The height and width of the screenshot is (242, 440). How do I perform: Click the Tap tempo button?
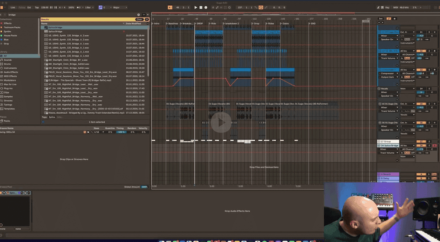(37, 7)
